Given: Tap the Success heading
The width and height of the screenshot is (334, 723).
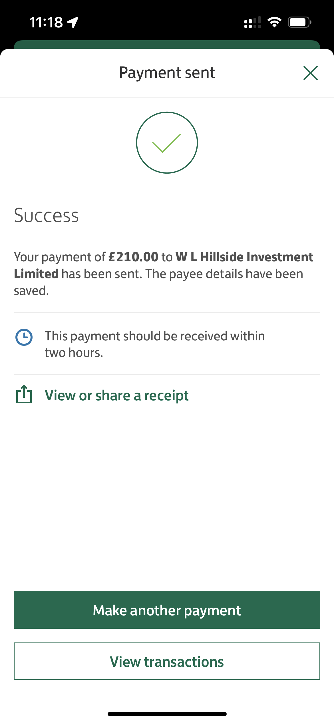Looking at the screenshot, I should [x=46, y=215].
